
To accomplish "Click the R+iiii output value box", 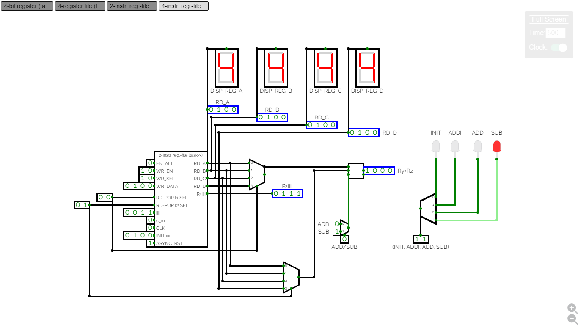I will [x=287, y=193].
